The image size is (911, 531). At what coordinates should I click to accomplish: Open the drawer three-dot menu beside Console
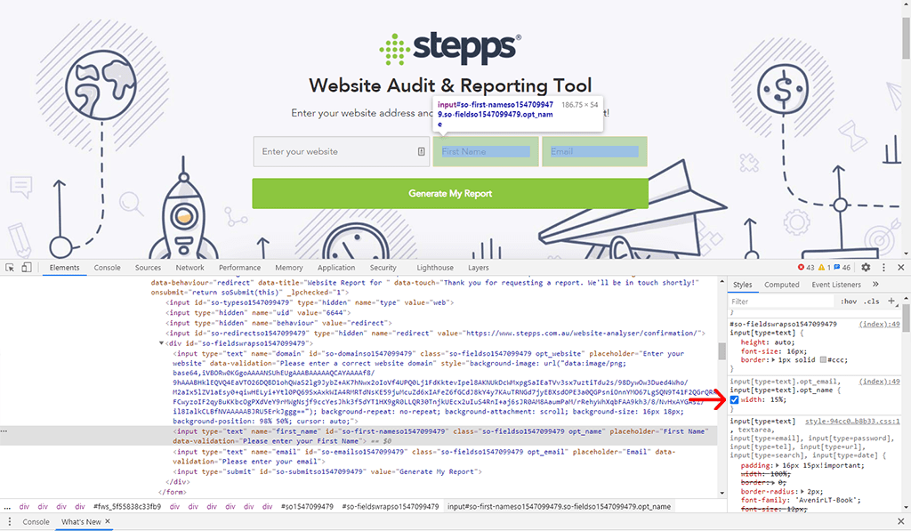tap(9, 522)
